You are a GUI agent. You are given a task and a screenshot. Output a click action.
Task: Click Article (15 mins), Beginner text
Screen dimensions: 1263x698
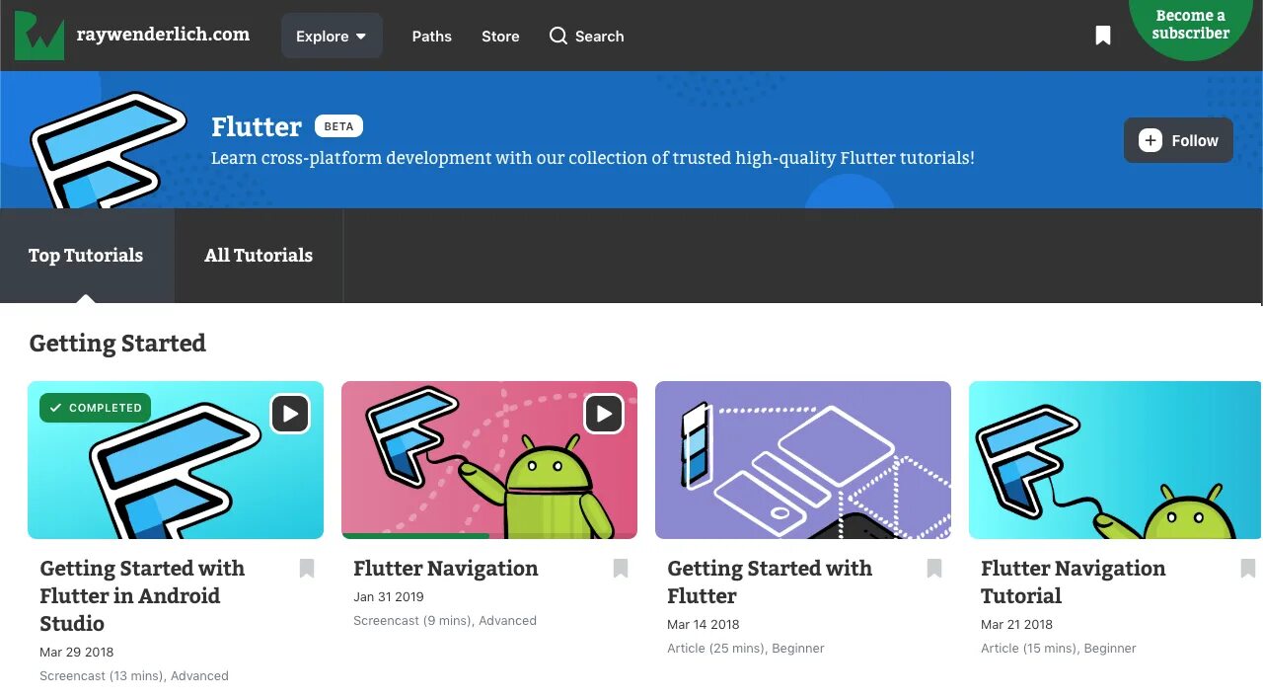(1059, 649)
